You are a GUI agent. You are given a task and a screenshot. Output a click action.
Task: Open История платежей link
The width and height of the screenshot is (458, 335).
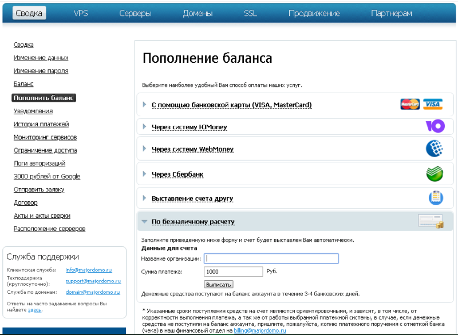(x=41, y=124)
